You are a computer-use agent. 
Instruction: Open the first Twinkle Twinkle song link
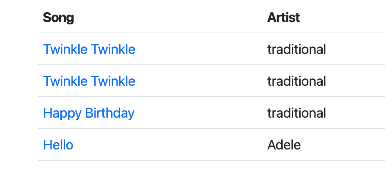(89, 49)
